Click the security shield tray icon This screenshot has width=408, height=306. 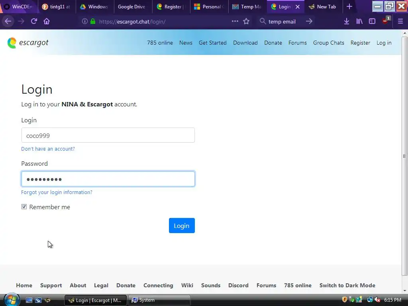pyautogui.click(x=345, y=300)
